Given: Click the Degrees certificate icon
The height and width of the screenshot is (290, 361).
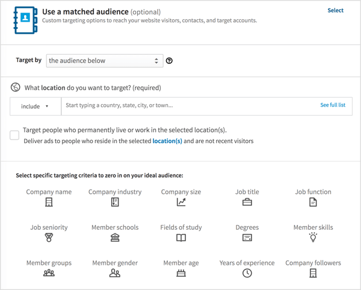Looking at the screenshot, I should (247, 238).
